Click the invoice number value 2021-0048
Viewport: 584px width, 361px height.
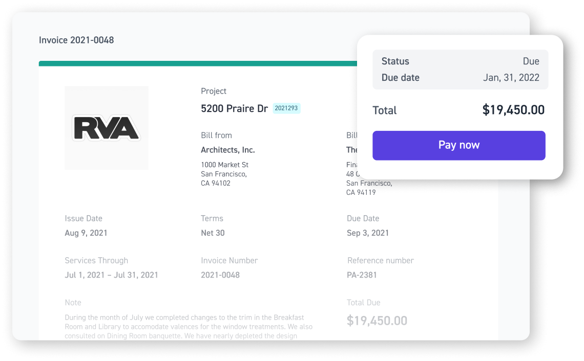point(220,275)
